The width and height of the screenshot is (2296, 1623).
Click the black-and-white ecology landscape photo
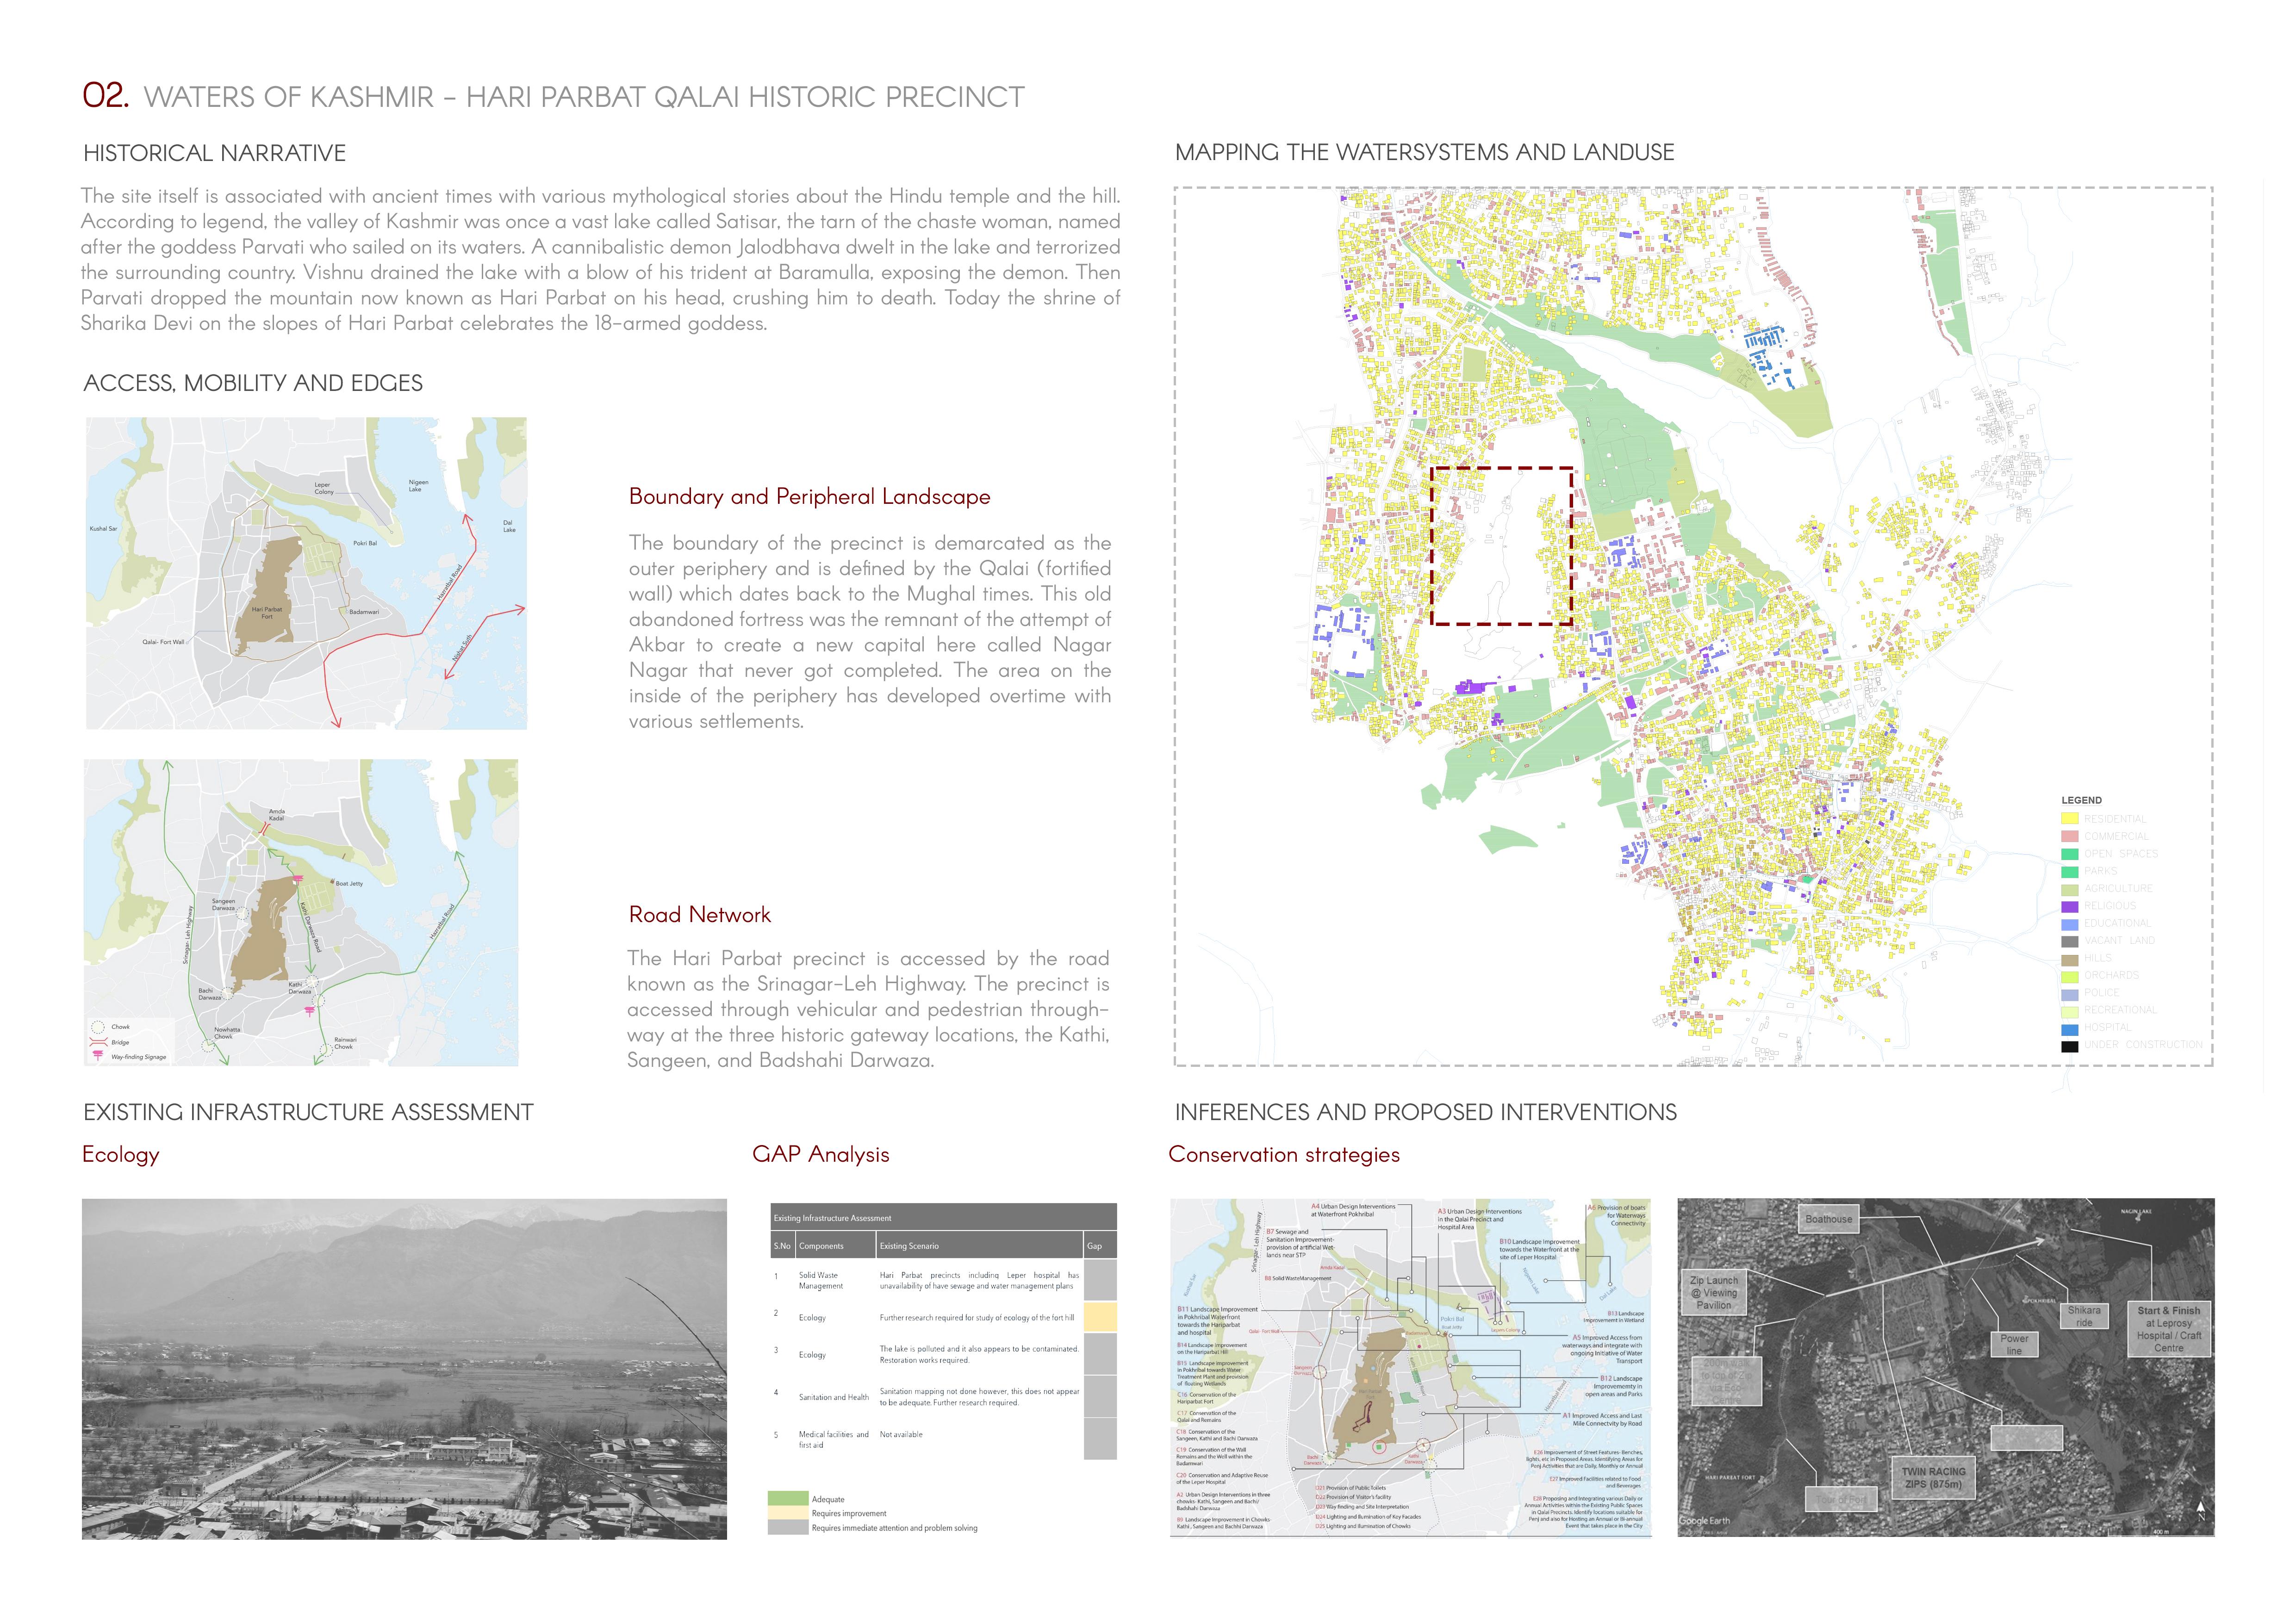click(404, 1368)
